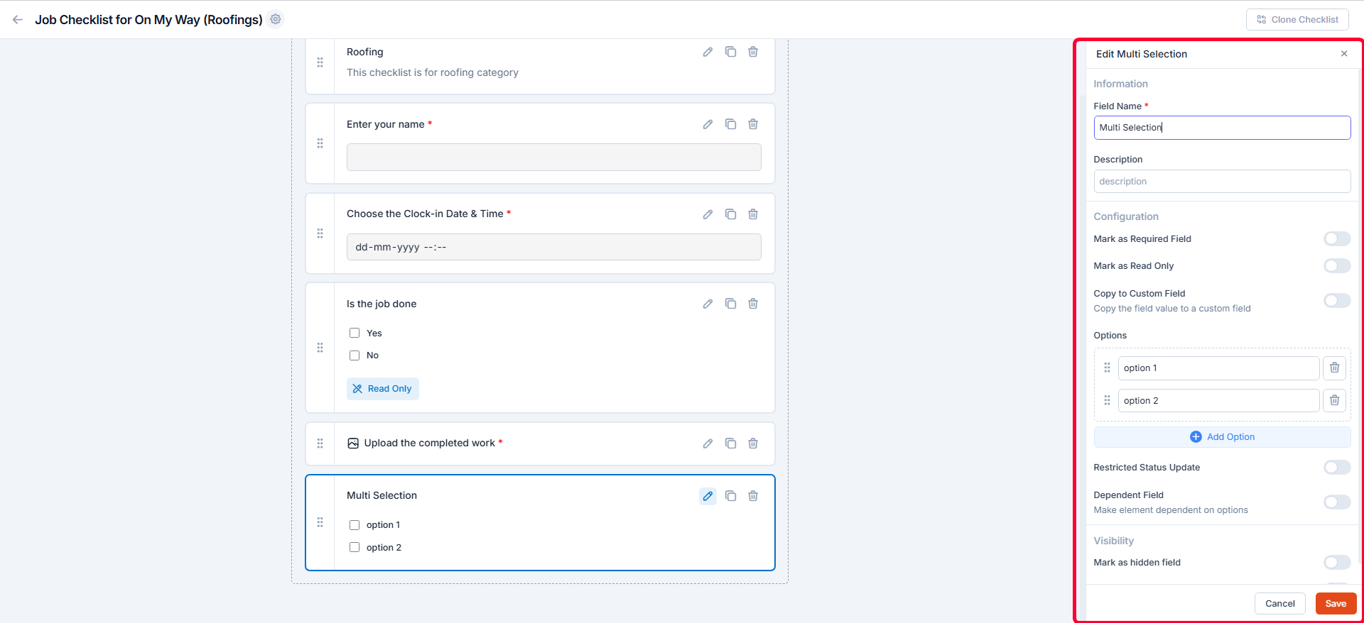Toggle Mark as hidden field

point(1337,563)
